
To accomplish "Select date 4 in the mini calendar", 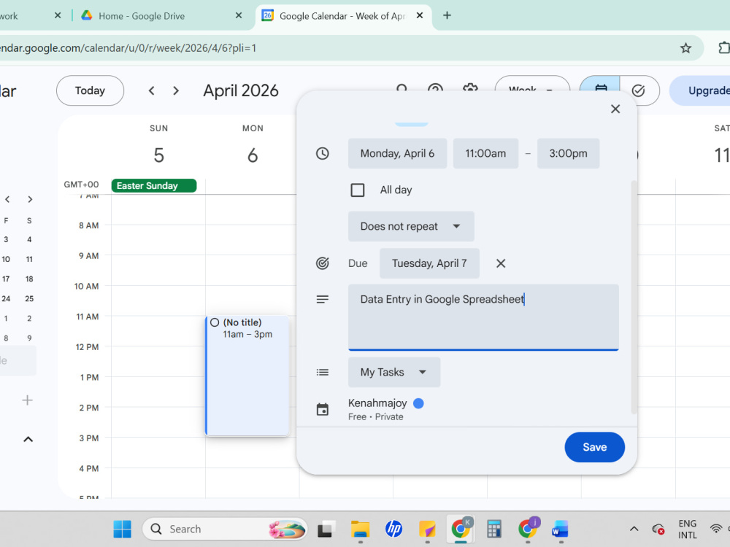I will (29, 239).
